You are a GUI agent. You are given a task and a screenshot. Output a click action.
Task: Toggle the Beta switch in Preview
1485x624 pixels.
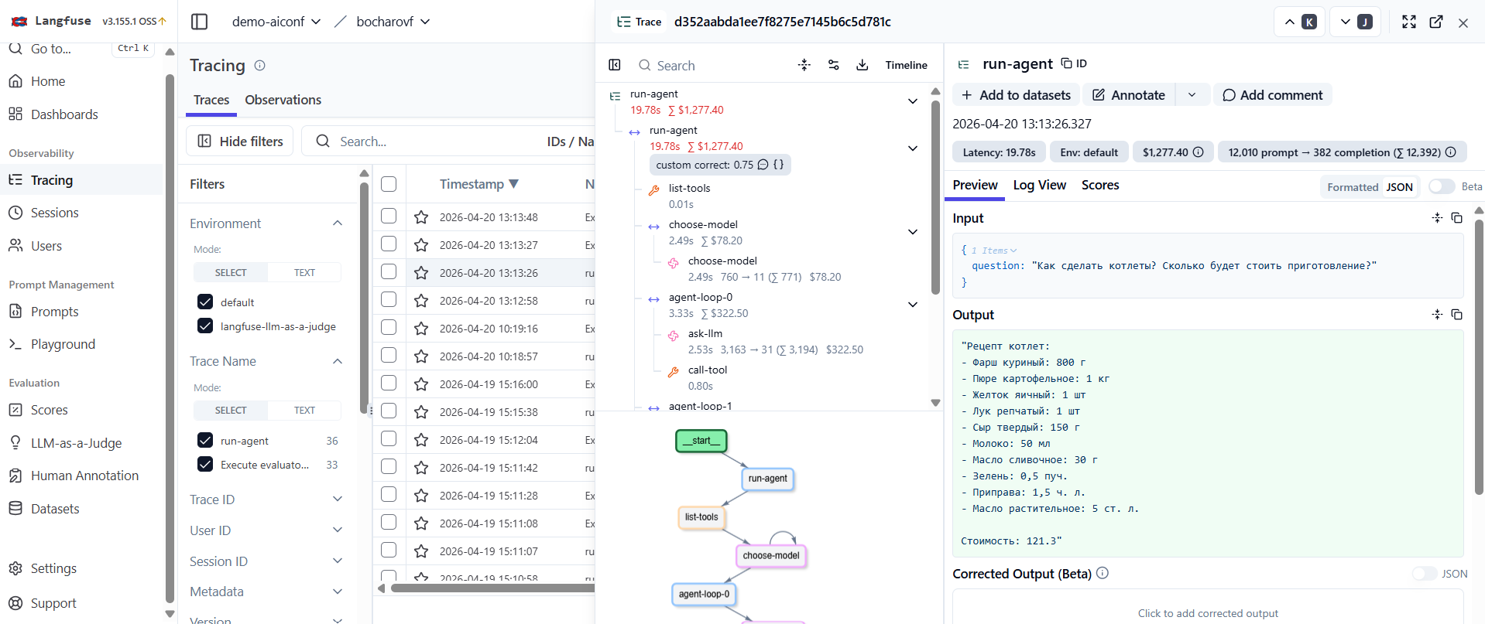(1442, 186)
